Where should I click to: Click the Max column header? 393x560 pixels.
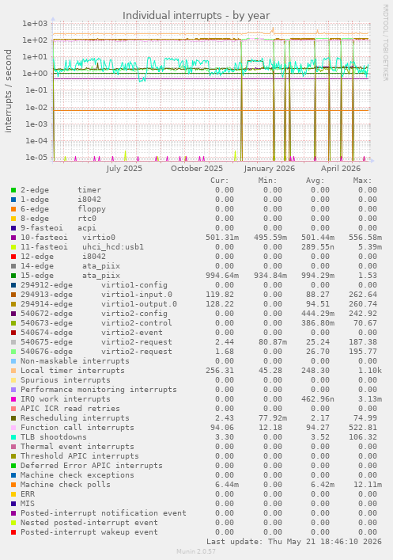(x=362, y=181)
